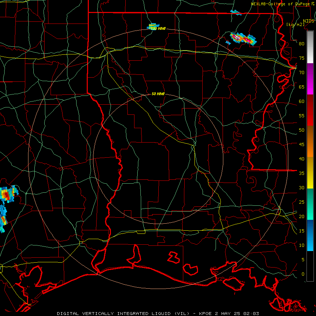Click the 65 value on the color scale
316x316 pixels.
pyautogui.click(x=302, y=87)
